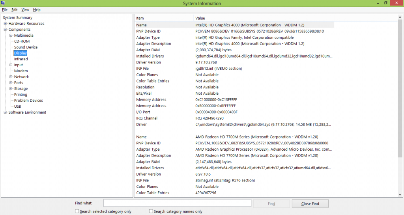
Task: Click the scrollbar up arrow
Action: pos(400,17)
